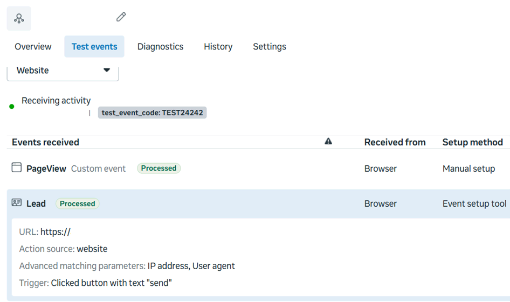This screenshot has height=302, width=510.
Task: Expand the Website source selector
Action: pos(63,73)
